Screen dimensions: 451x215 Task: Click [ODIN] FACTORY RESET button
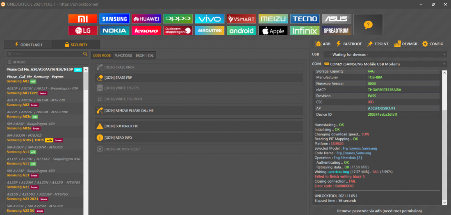[199, 149]
